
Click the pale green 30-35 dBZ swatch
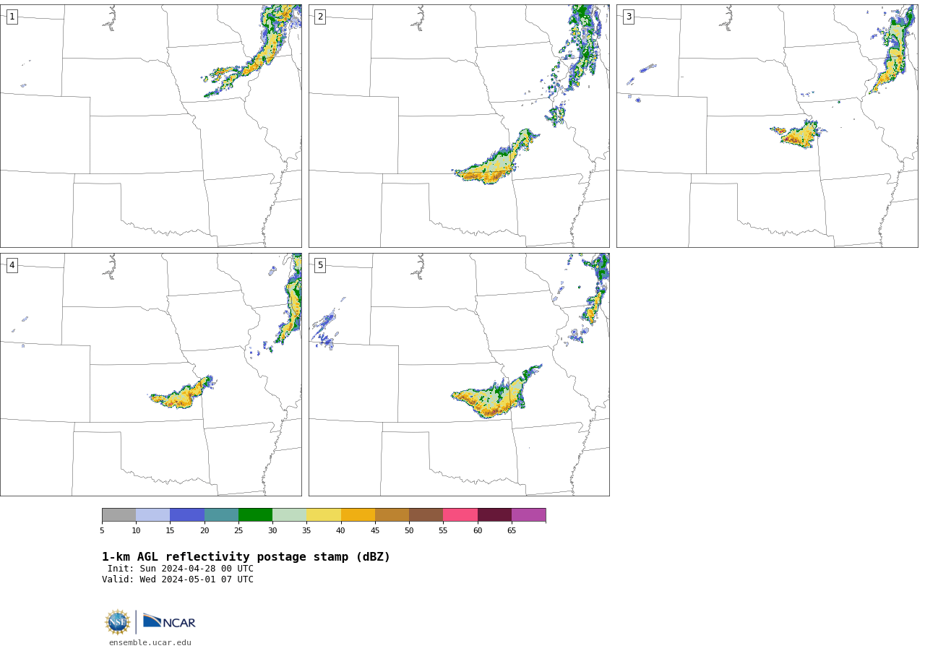pos(290,515)
